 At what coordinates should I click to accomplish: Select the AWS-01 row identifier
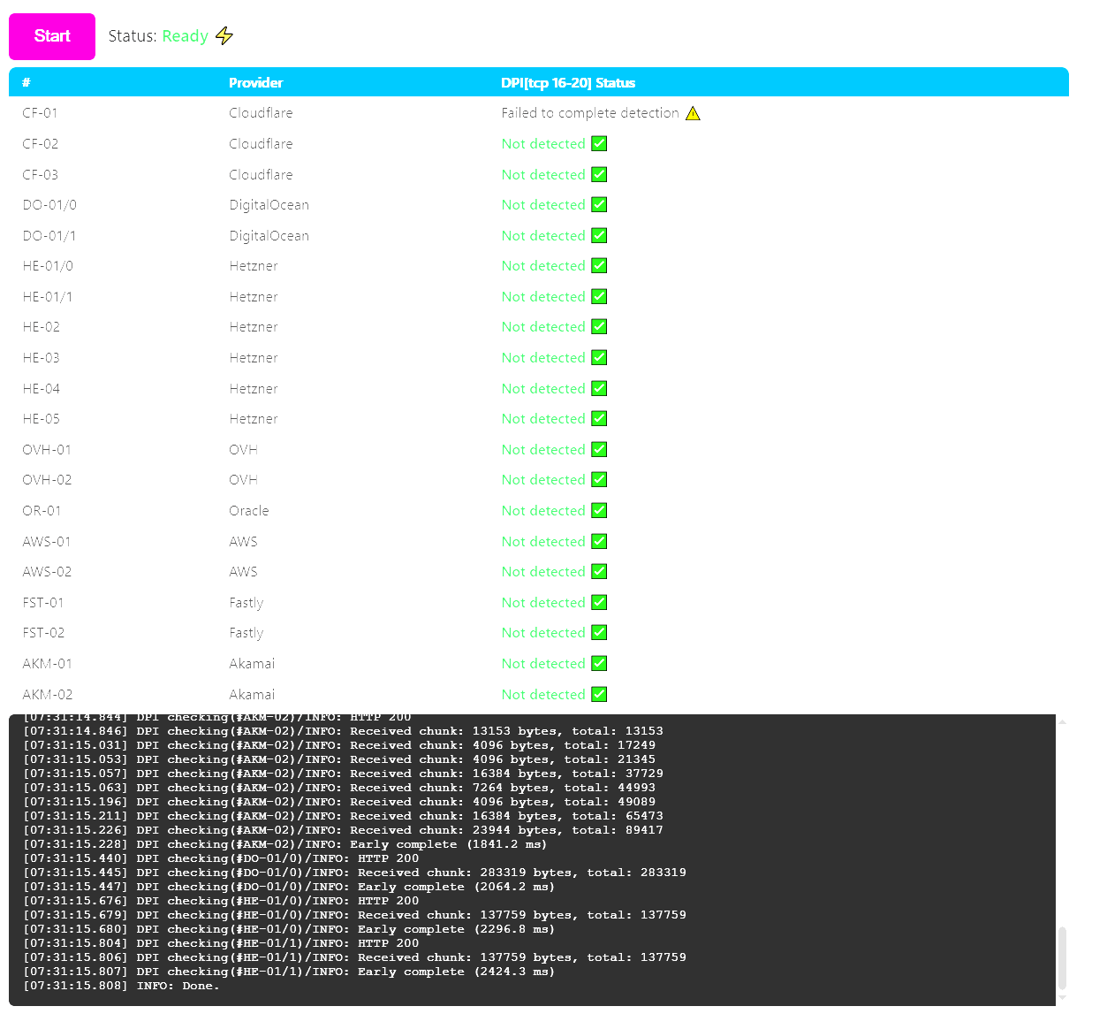click(x=47, y=541)
